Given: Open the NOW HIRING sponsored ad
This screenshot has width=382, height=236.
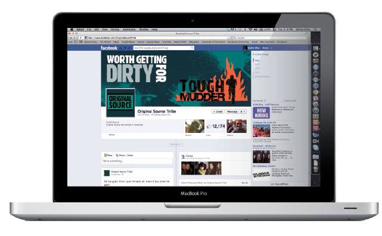Looking at the screenshot, I should 262,113.
